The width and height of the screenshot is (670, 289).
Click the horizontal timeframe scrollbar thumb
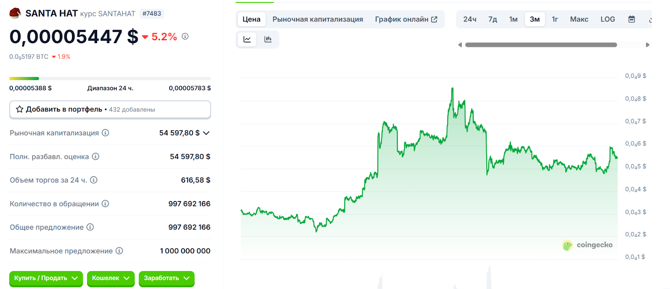click(541, 45)
